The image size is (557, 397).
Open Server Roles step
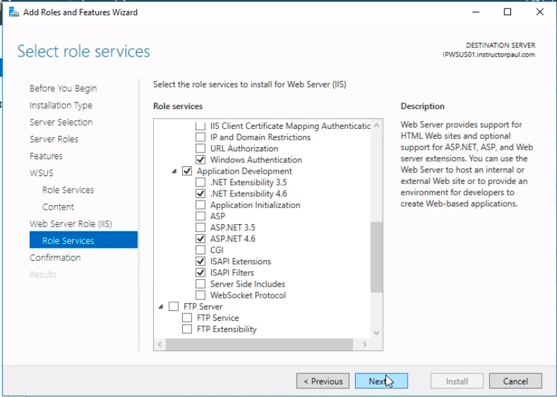coord(54,139)
